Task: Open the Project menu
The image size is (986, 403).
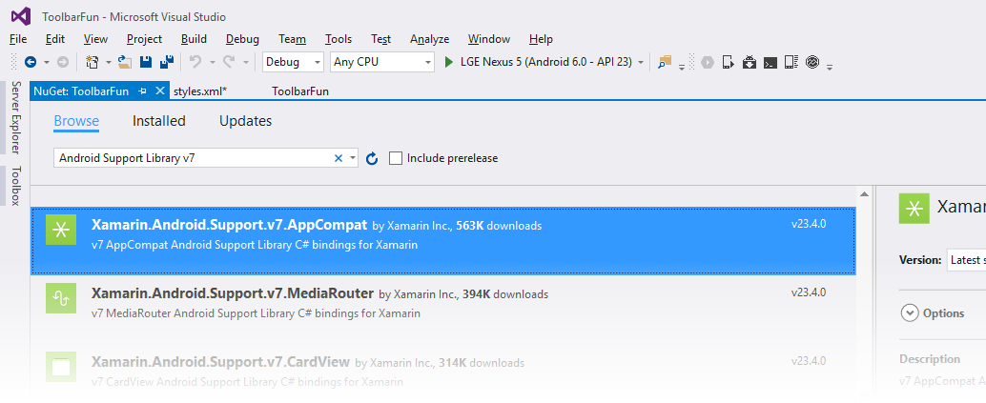Action: click(x=144, y=39)
